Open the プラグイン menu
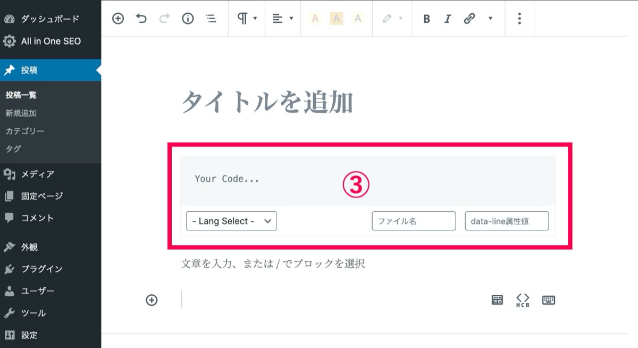This screenshot has width=638, height=348. point(50,269)
